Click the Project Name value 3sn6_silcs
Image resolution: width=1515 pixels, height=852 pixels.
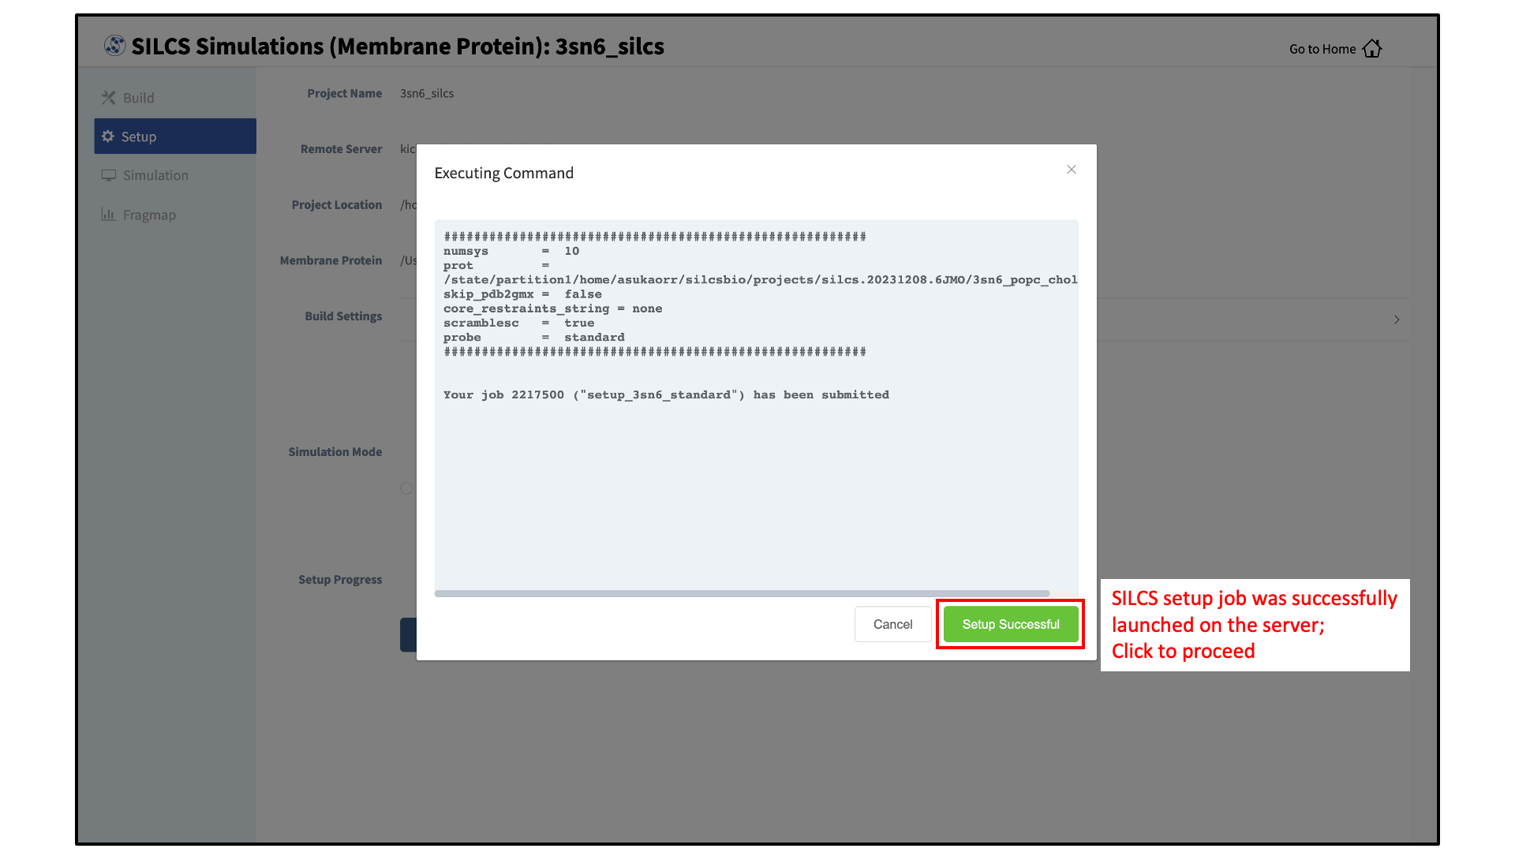coord(427,93)
